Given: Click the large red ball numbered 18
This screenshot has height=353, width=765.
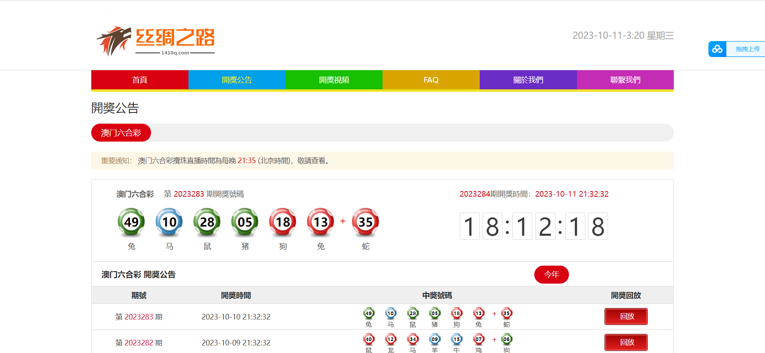Looking at the screenshot, I should click(x=282, y=222).
